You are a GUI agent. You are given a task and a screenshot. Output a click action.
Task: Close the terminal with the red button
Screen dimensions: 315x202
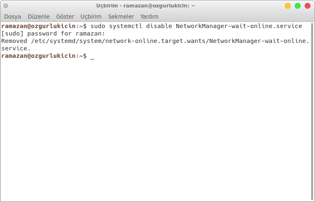308,6
